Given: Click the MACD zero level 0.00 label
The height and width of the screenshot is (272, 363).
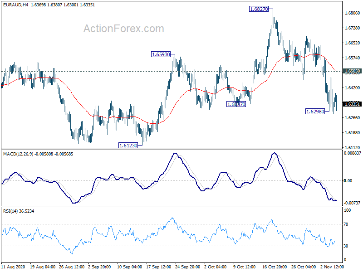Looking at the screenshot, I should coord(348,180).
